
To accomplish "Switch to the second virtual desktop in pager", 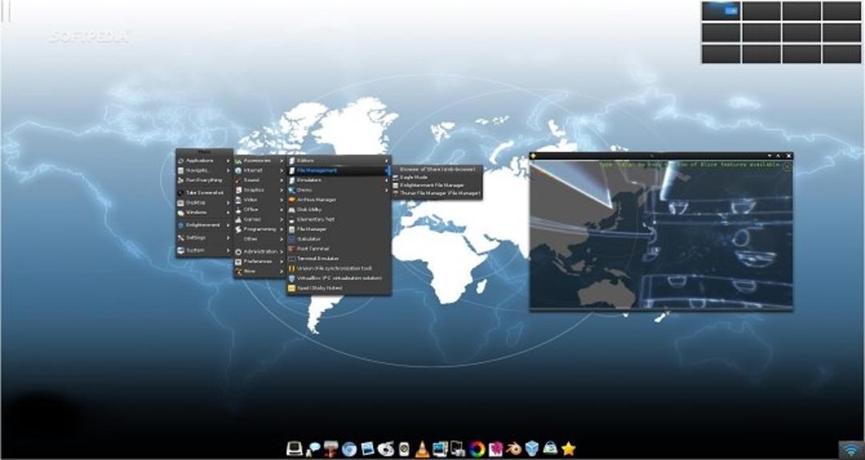I will (762, 11).
